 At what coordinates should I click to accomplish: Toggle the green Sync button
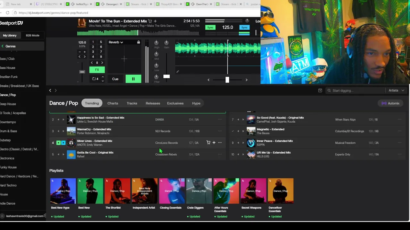point(210,27)
